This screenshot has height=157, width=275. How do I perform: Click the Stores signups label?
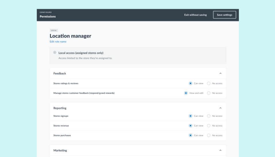coord(61,116)
